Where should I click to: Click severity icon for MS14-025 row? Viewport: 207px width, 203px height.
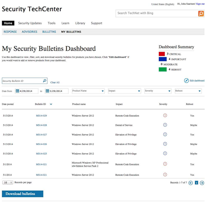165,153
